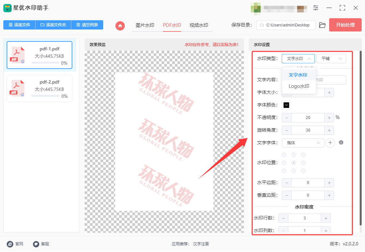This screenshot has height=252, width=365.
Task: Click the font info icon
Action: (x=341, y=142)
